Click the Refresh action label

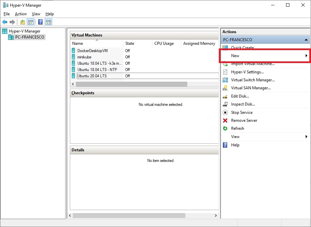click(x=237, y=128)
